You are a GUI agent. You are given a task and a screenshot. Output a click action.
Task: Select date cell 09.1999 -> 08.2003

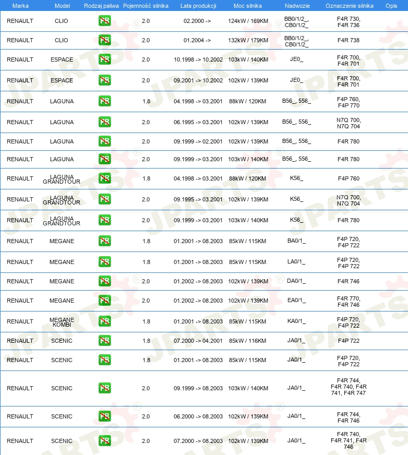[198, 389]
